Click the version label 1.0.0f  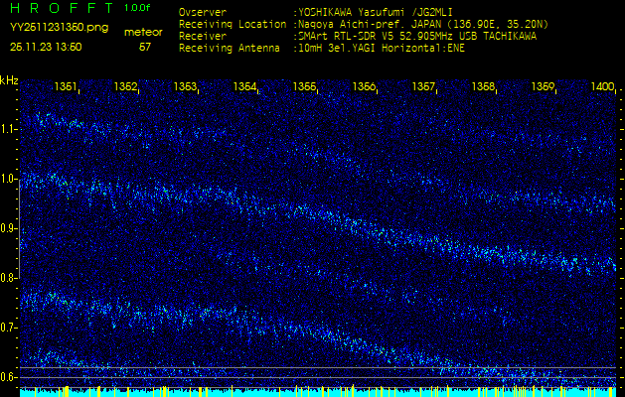tap(138, 9)
